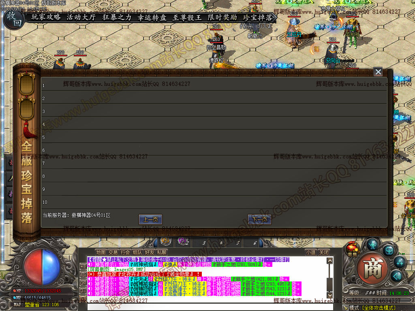Image resolution: width=415 pixels, height=311 pixels.
Task: Switch to the 交易 chat tab
Action: click(x=113, y=252)
